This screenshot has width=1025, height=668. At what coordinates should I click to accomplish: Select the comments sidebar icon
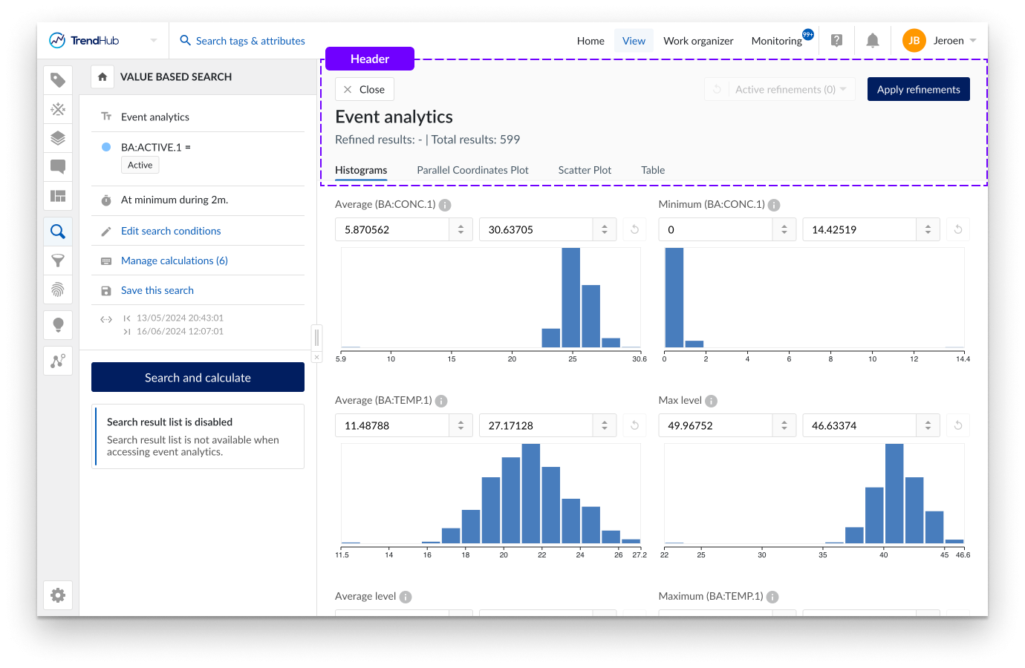pyautogui.click(x=58, y=167)
